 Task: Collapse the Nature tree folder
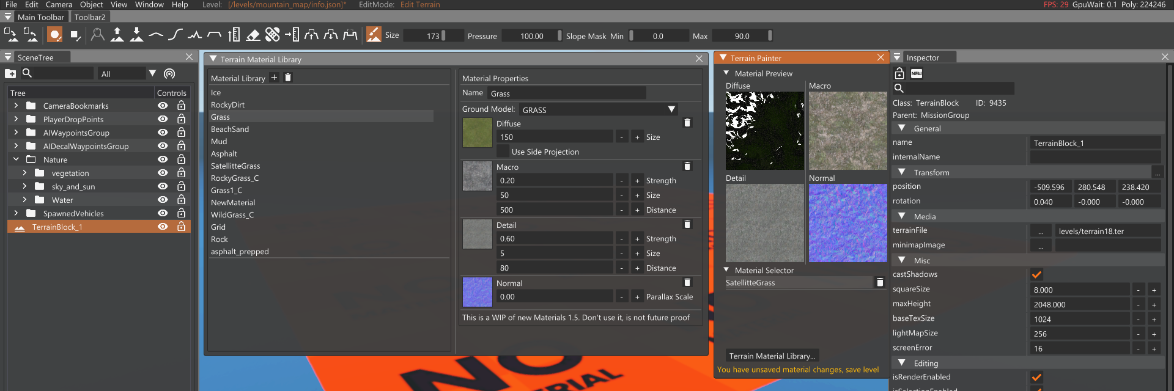pyautogui.click(x=16, y=159)
